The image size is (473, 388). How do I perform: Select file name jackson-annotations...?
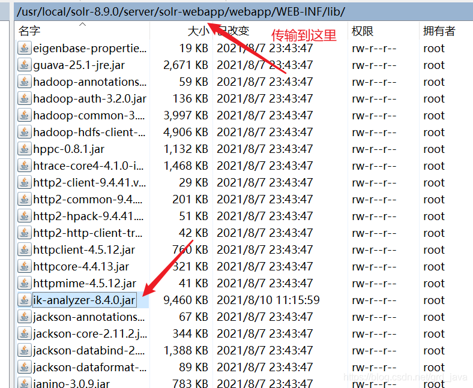[x=89, y=317]
